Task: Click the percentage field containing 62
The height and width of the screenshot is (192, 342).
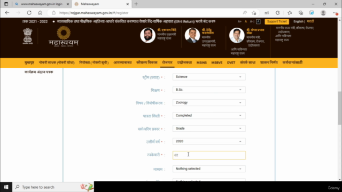Action: coord(209,155)
